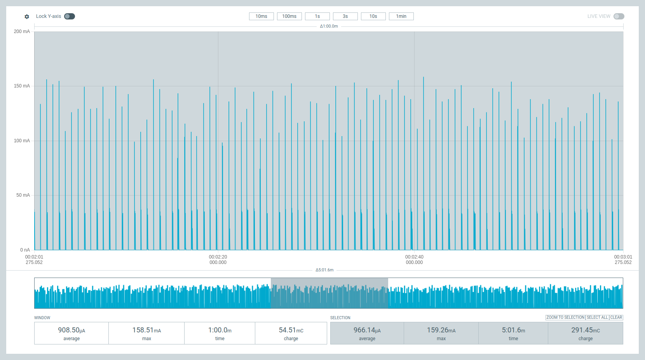Click the 150 mA y-axis label
The width and height of the screenshot is (645, 360).
click(x=22, y=86)
